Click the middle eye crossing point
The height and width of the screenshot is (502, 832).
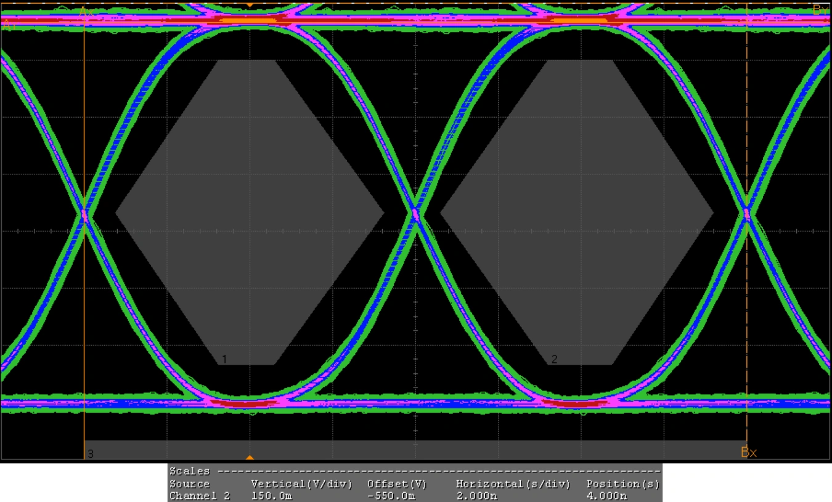point(415,214)
